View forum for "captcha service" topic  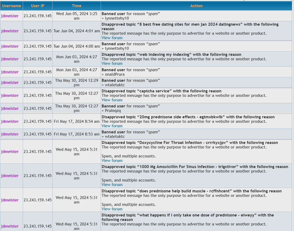112,100
